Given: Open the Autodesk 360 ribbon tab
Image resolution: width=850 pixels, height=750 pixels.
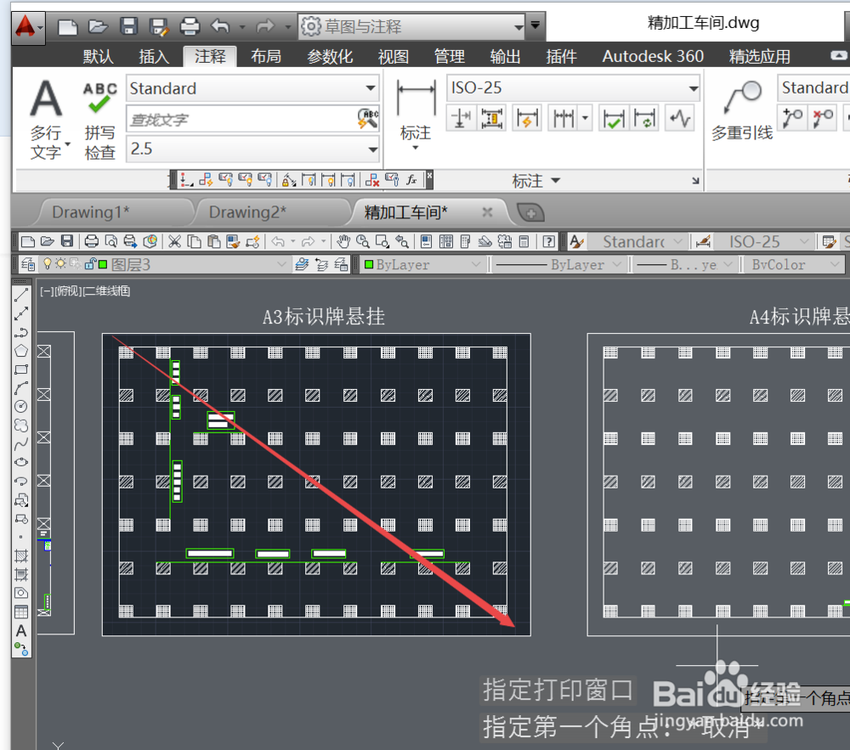Looking at the screenshot, I should [x=653, y=56].
